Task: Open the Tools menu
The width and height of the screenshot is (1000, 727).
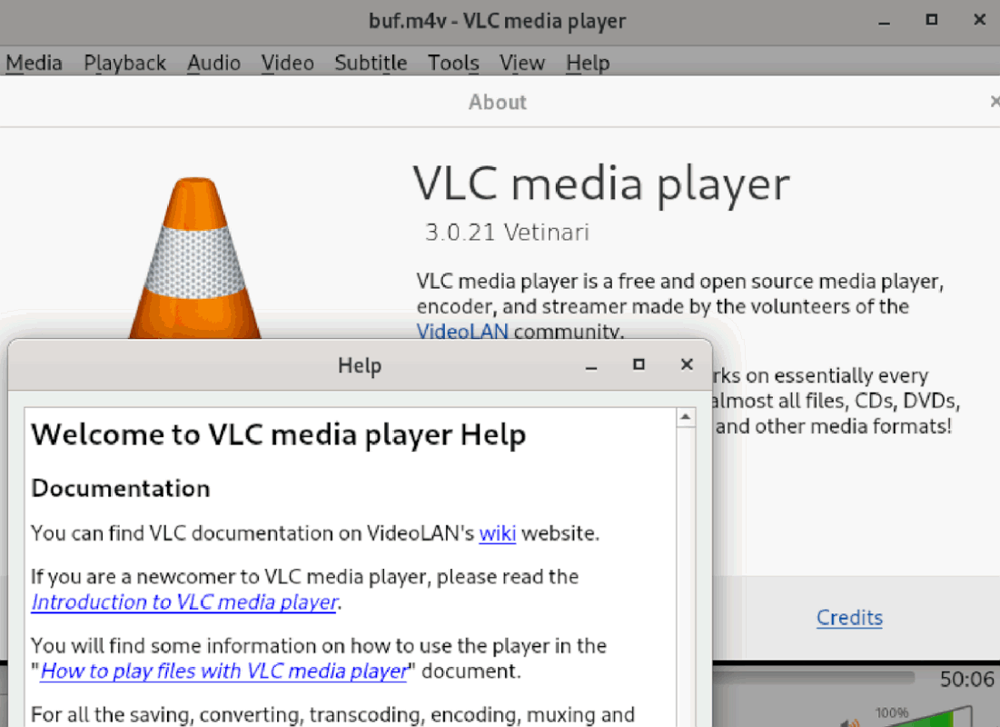Action: point(453,63)
